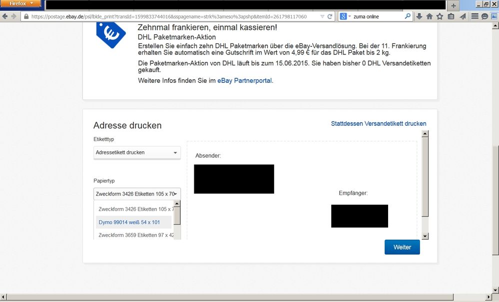Open the Etiketttyp dropdown
The image size is (499, 302).
(x=136, y=153)
